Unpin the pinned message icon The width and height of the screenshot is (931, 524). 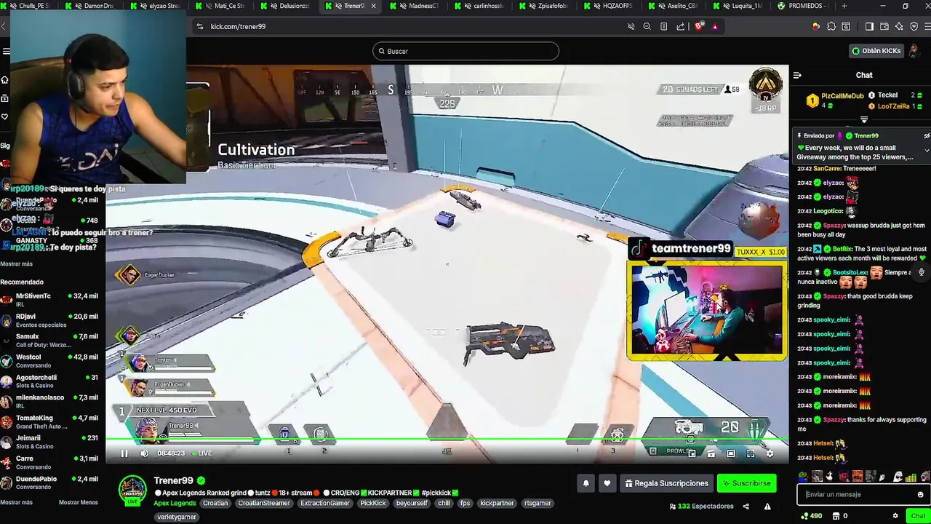pyautogui.click(x=927, y=135)
